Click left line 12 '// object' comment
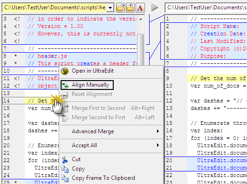247x184 pixels. [43, 86]
